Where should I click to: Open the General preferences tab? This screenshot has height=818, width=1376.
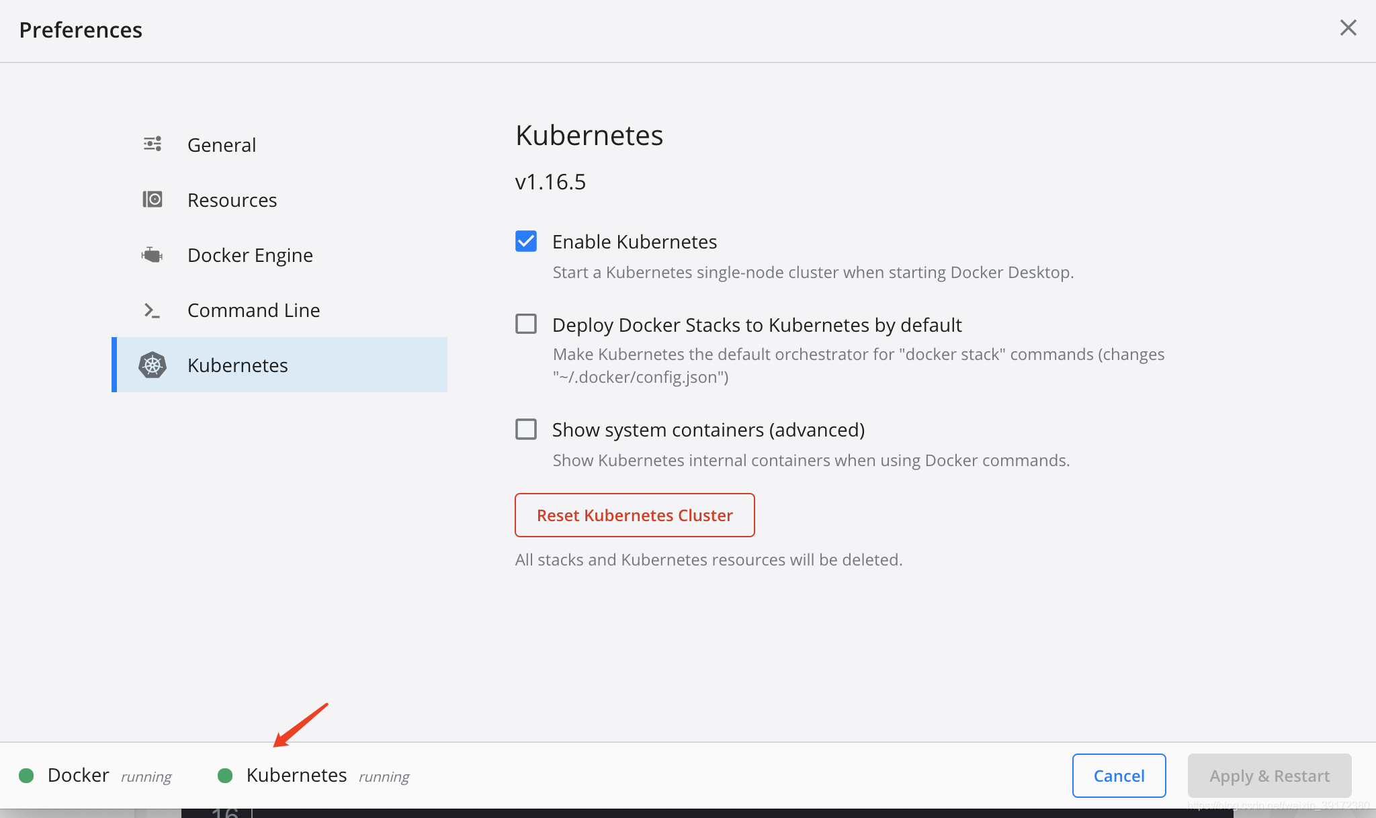coord(222,145)
